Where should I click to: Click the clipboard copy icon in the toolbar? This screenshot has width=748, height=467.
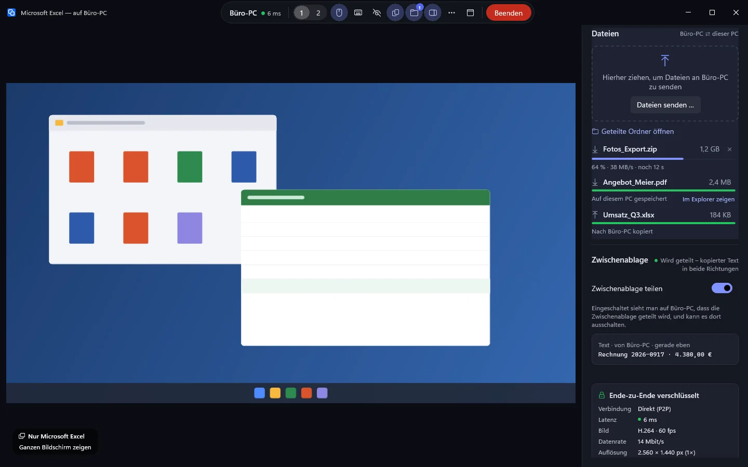coord(395,13)
